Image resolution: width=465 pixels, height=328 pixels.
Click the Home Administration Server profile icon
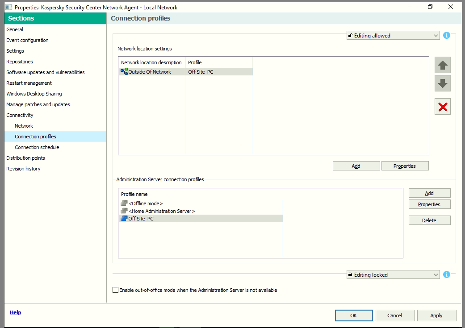(x=124, y=211)
